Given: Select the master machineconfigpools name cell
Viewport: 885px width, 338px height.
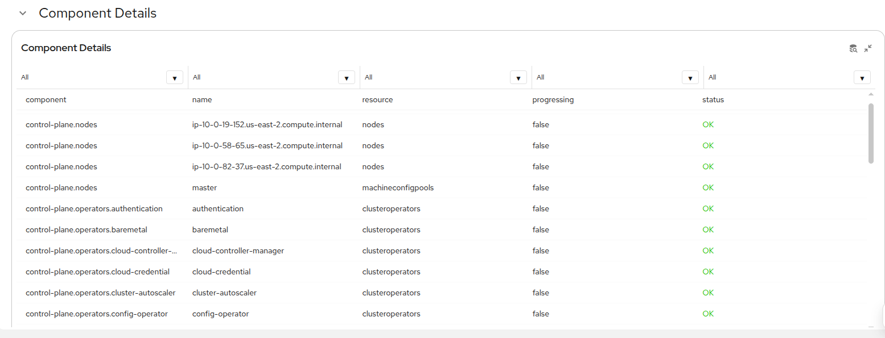Looking at the screenshot, I should pyautogui.click(x=204, y=188).
